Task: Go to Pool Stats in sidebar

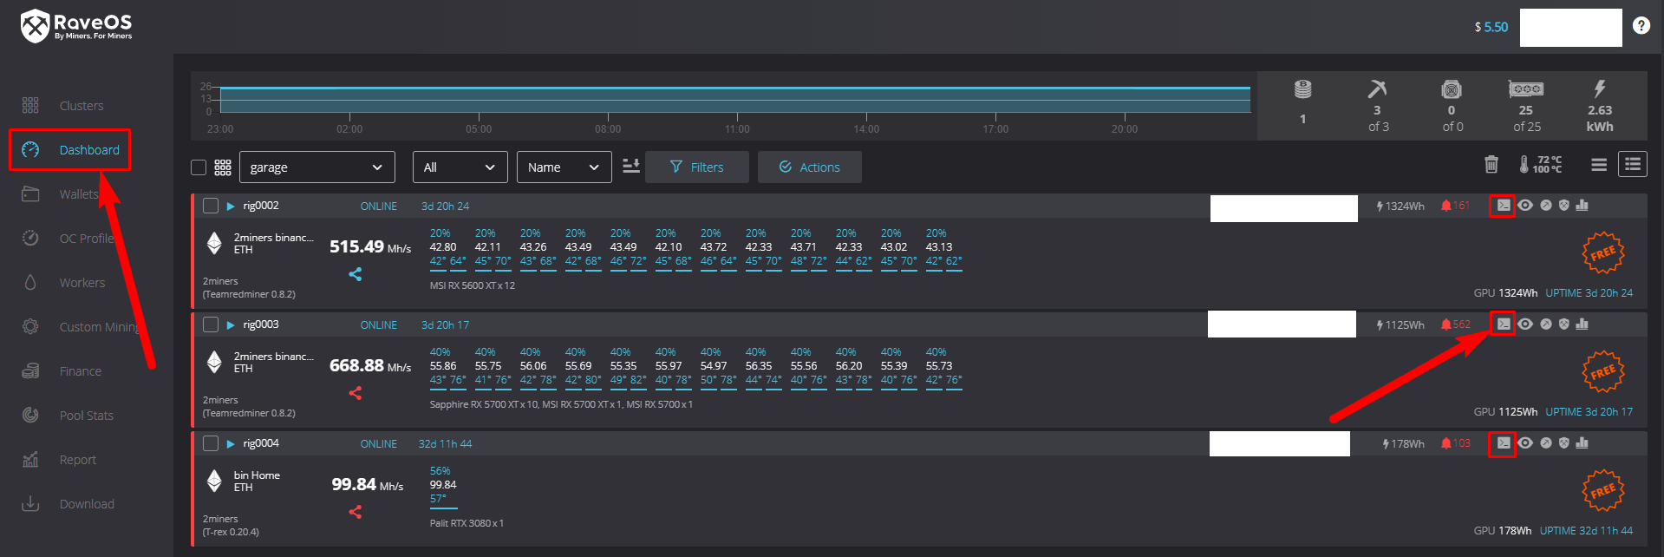Action: point(86,416)
